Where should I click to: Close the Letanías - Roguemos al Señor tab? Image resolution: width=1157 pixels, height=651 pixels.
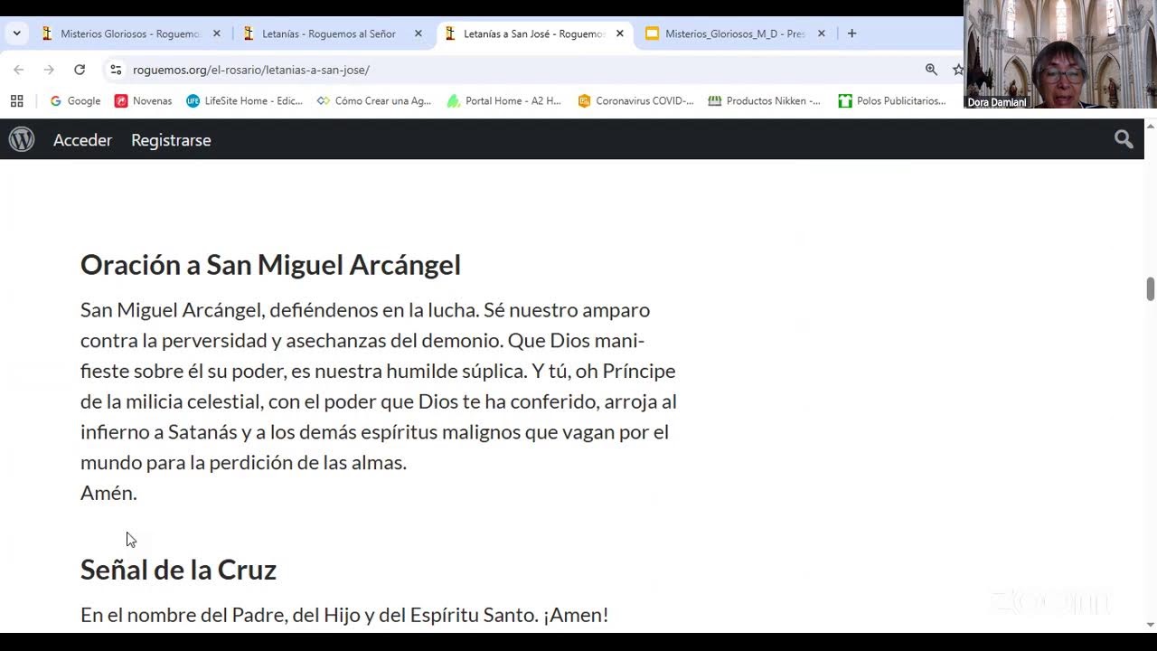pyautogui.click(x=419, y=33)
